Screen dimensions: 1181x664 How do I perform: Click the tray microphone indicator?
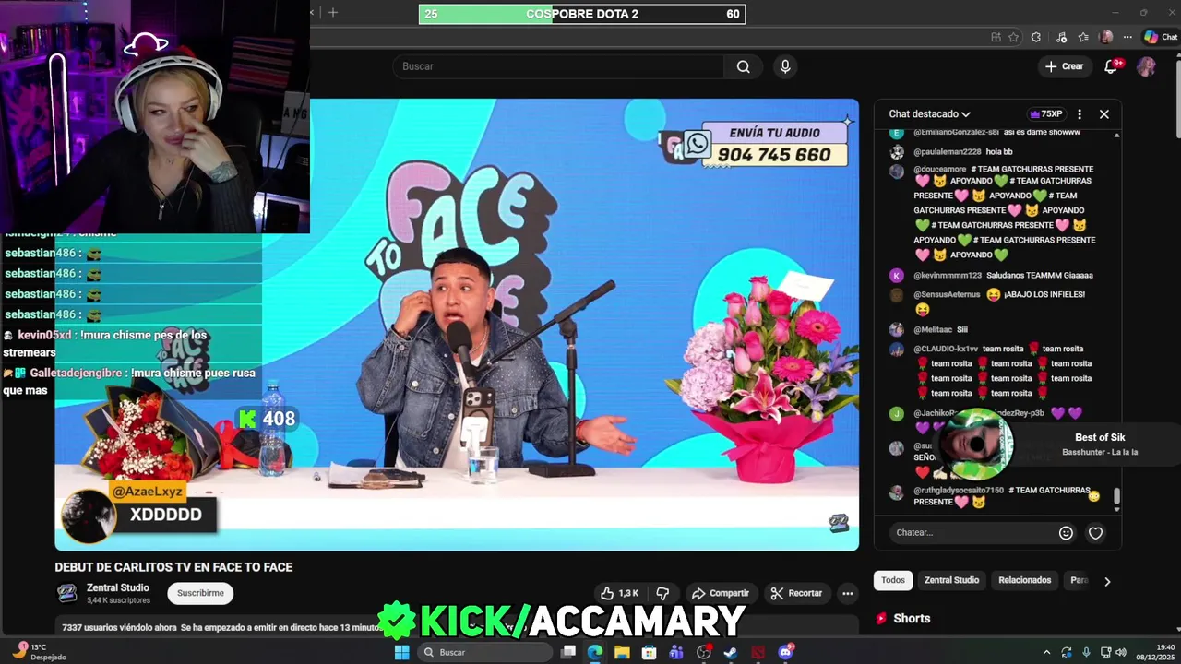1086,652
